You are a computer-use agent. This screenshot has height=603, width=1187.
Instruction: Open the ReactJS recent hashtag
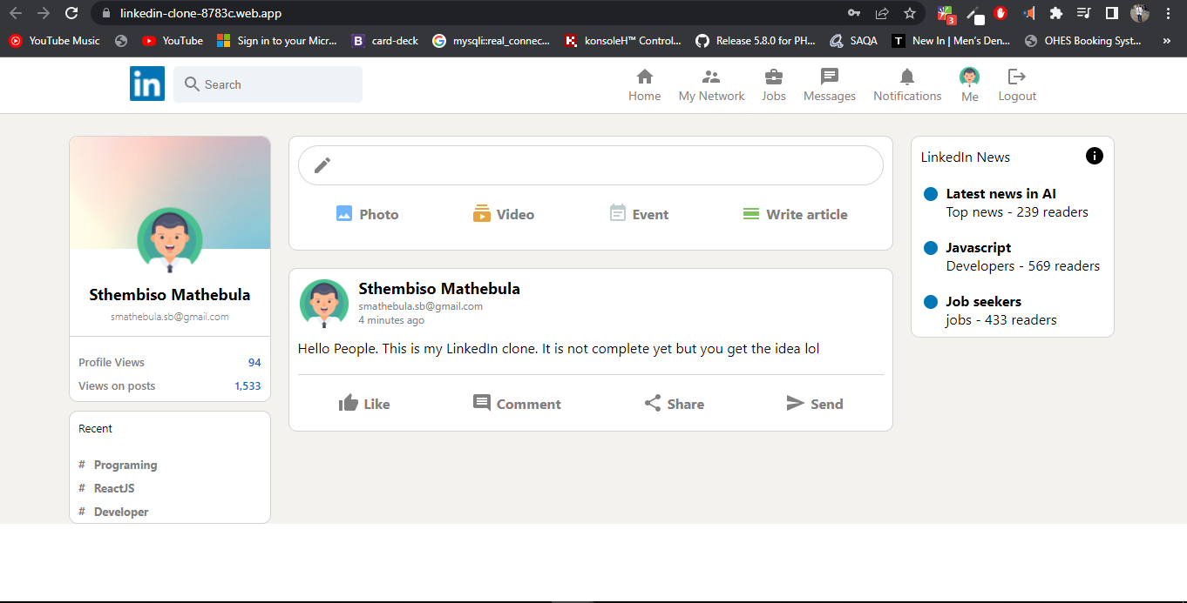pos(114,488)
